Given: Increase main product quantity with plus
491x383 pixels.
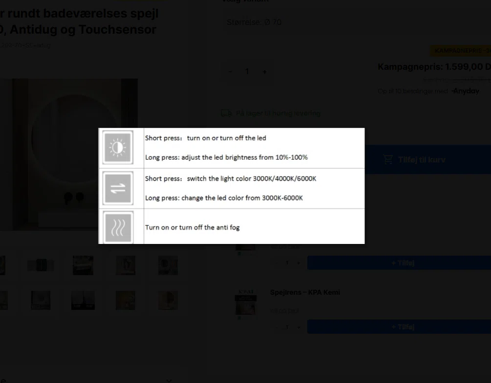Looking at the screenshot, I should pos(265,72).
